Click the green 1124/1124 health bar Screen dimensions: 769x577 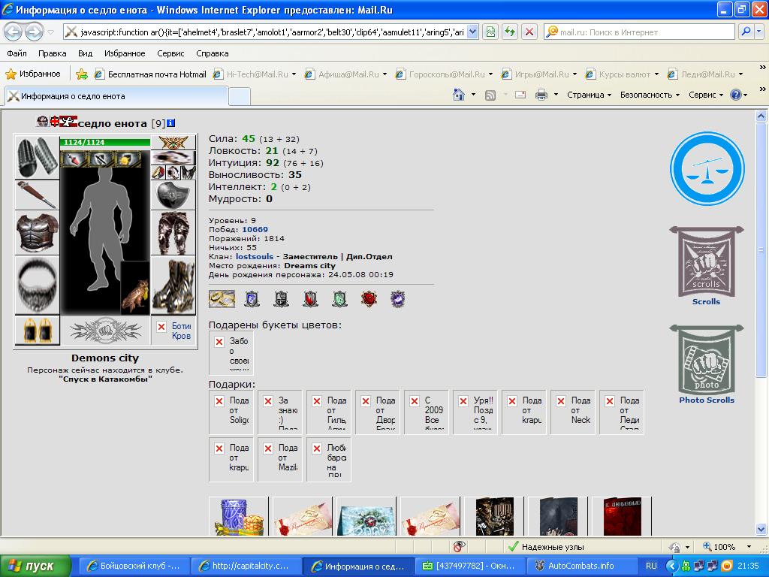[105, 142]
